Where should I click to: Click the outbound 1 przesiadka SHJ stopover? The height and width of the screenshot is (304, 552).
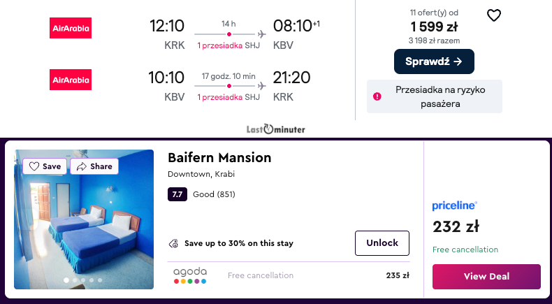pyautogui.click(x=229, y=45)
